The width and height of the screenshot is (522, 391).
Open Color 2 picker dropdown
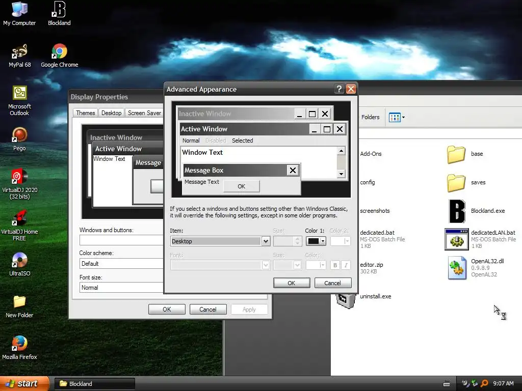340,241
